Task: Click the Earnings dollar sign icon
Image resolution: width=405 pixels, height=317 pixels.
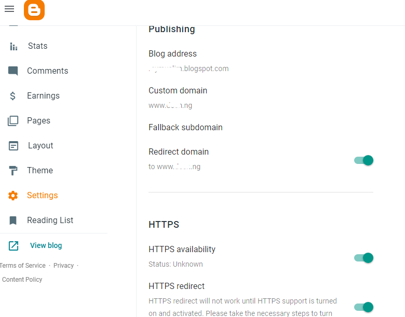Action: point(13,96)
